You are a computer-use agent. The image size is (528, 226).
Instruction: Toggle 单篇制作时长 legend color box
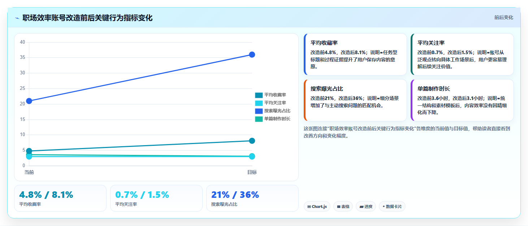(259, 119)
